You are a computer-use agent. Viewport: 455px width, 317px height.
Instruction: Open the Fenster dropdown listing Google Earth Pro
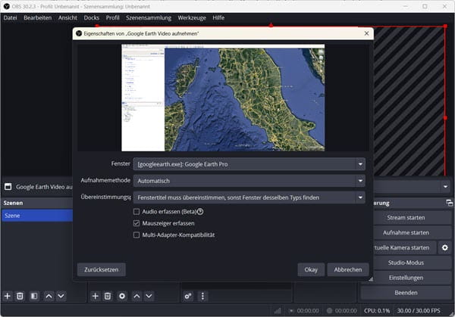click(249, 164)
